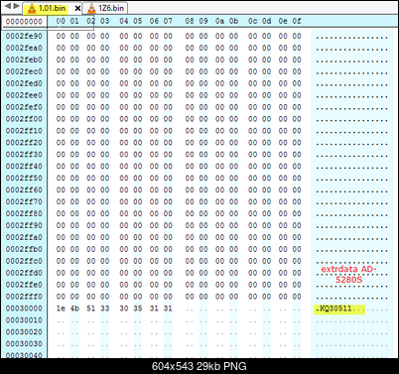Select offset row 00030000
399x374 pixels.
coord(24,309)
